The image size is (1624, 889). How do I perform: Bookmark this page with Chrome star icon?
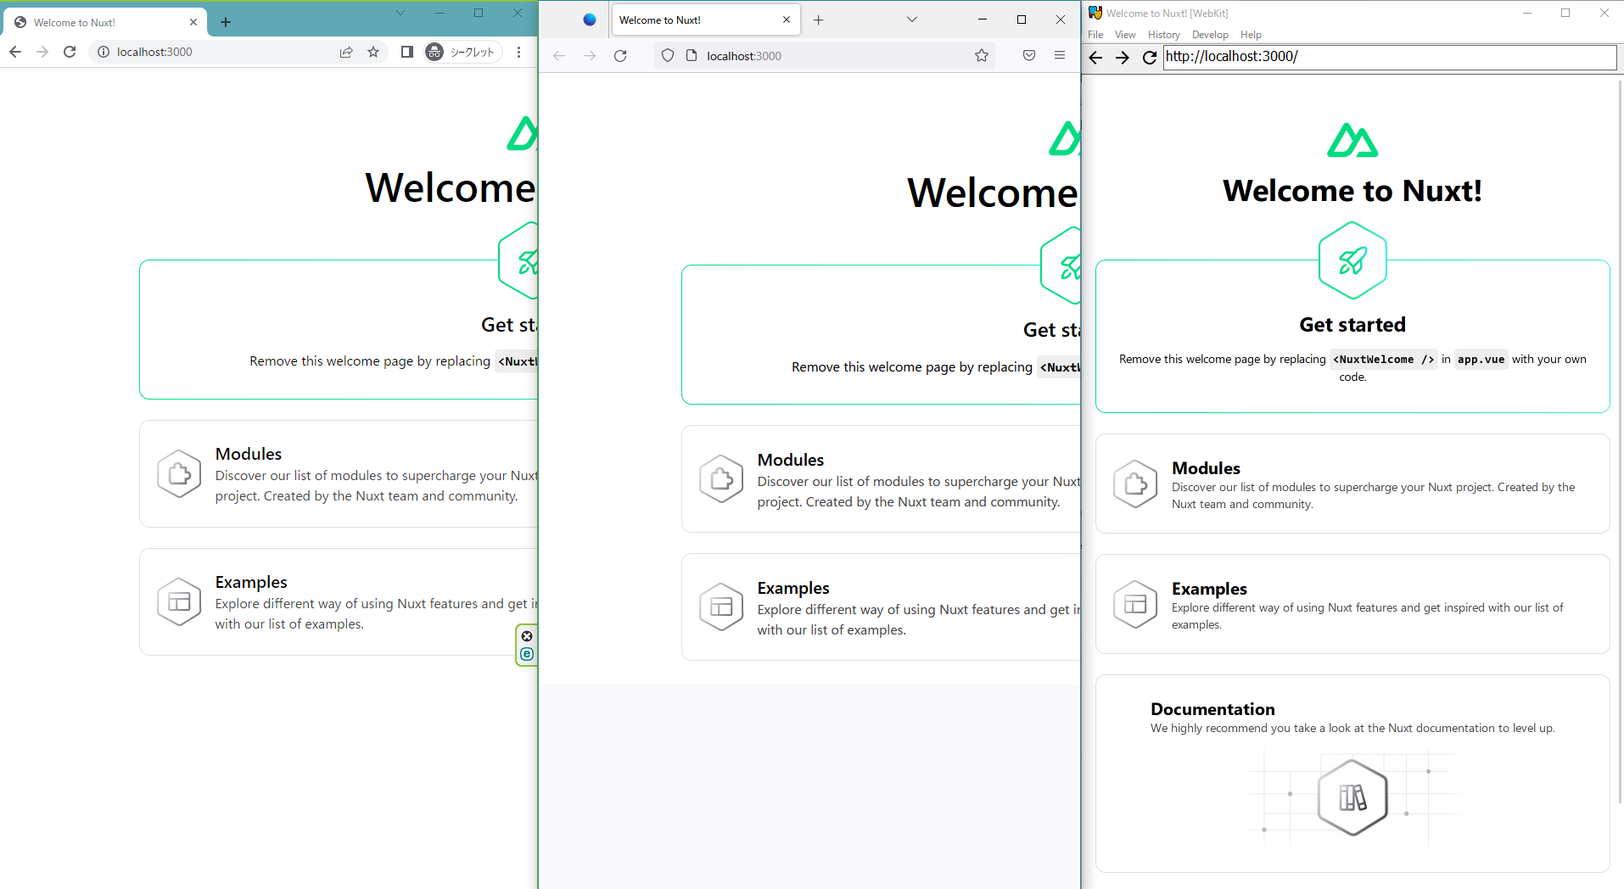pyautogui.click(x=373, y=52)
